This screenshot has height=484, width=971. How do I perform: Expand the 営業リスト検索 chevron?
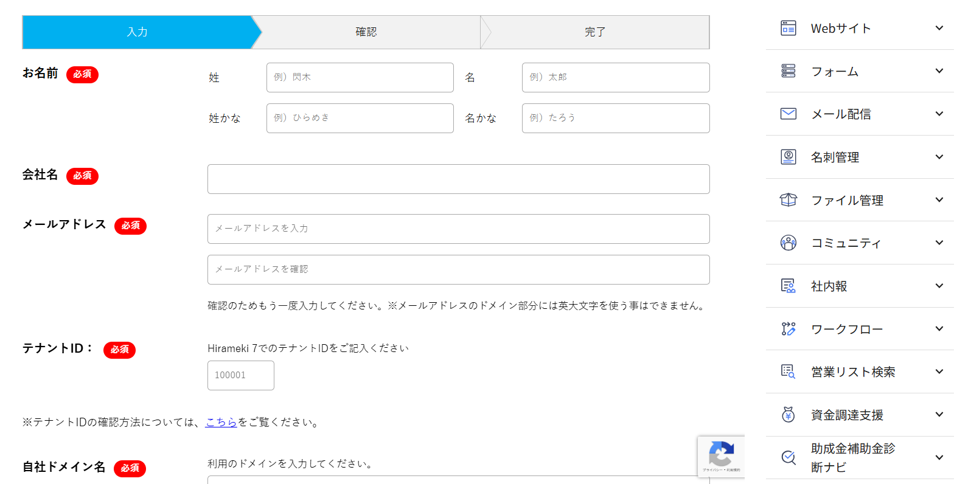[939, 372]
